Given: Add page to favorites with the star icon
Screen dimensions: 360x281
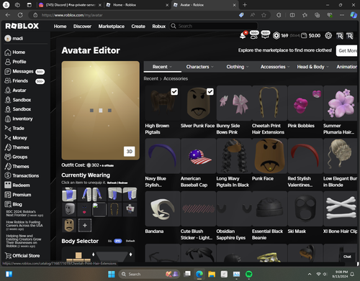Looking at the screenshot, I should click(x=264, y=15).
